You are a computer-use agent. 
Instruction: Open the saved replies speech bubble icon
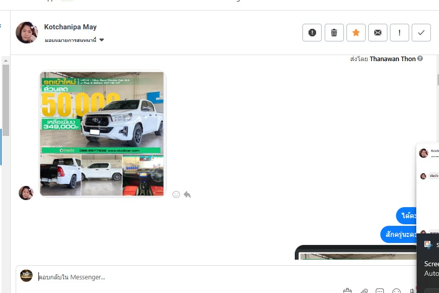[x=380, y=291]
